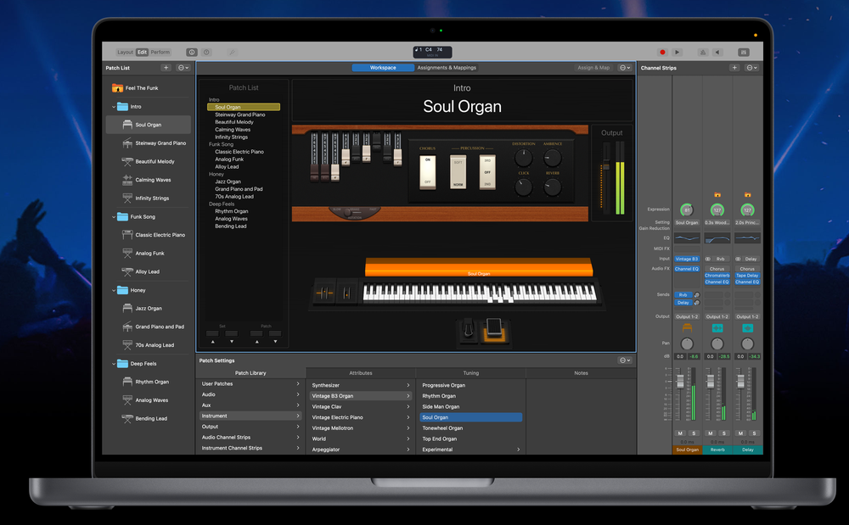The height and width of the screenshot is (525, 849).
Task: Click the wrench icon in the toolbar
Action: (x=232, y=53)
